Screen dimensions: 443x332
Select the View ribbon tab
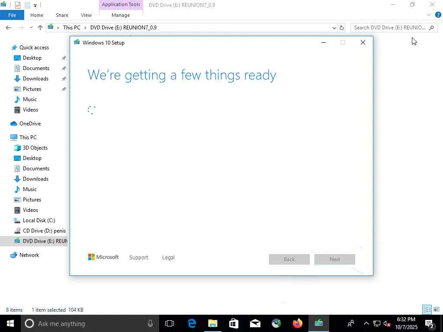click(x=86, y=15)
